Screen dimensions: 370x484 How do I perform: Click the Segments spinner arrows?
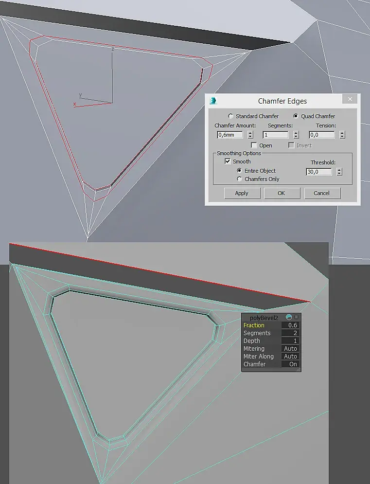pos(296,135)
